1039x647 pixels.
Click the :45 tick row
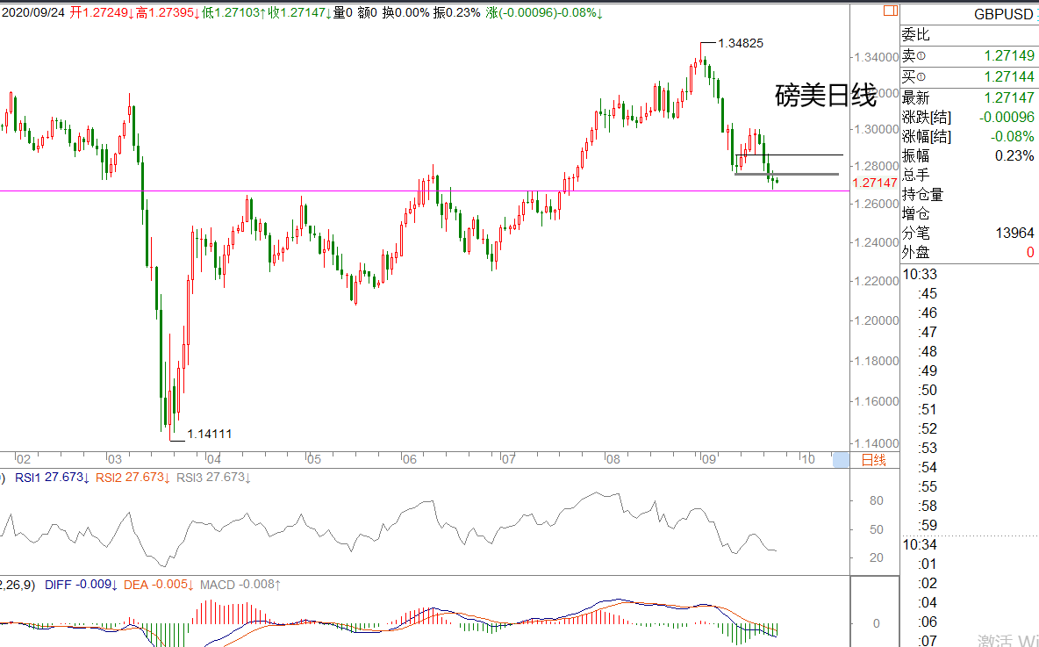(928, 294)
